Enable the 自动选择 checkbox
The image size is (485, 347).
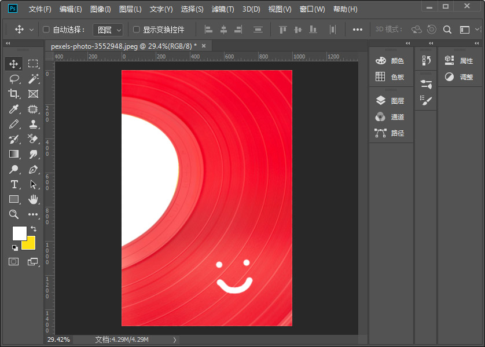(x=46, y=30)
